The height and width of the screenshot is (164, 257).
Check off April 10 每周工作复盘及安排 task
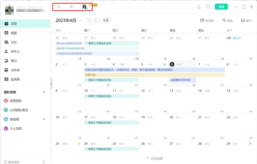(x=87, y=96)
